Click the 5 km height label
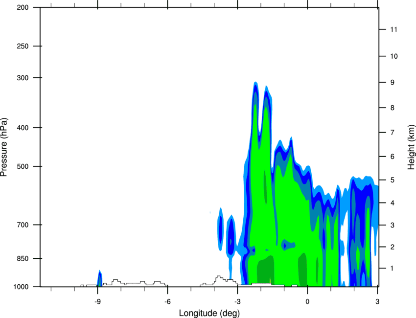 [x=393, y=180]
